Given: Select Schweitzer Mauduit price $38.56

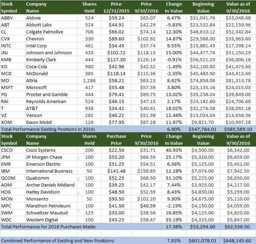Looking at the screenshot, I should 146,213.
